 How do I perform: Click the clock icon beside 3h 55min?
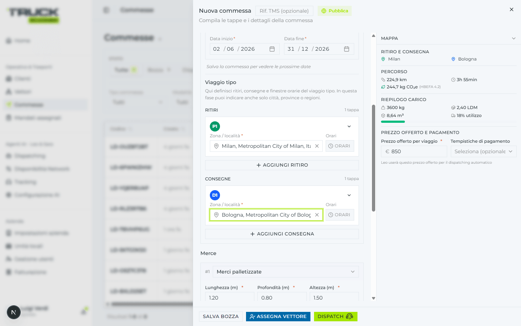tap(453, 80)
